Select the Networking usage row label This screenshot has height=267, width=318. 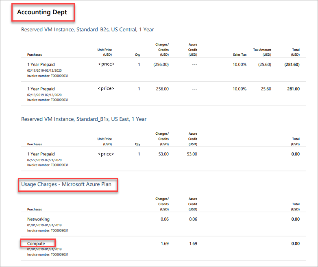pyautogui.click(x=38, y=219)
